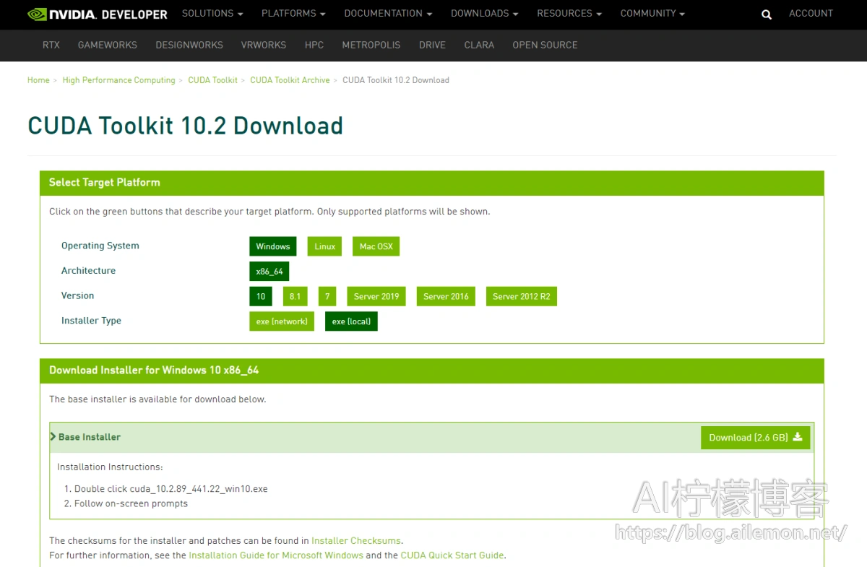Select x86_64 architecture
Screen dimensions: 867x567
269,272
